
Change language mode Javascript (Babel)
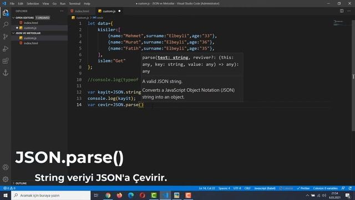click(265, 188)
